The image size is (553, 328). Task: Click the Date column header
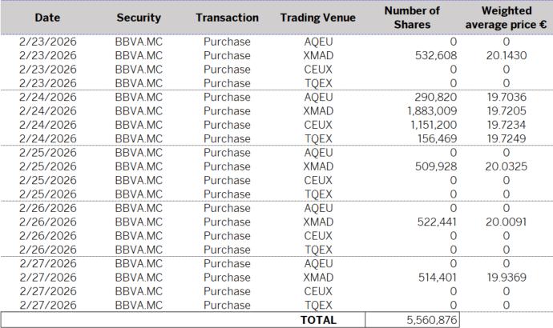click(47, 17)
